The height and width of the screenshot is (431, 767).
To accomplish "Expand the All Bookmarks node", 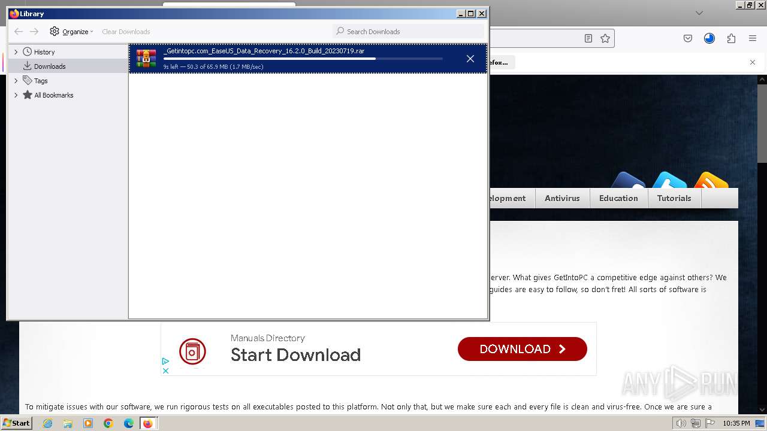I will (16, 95).
